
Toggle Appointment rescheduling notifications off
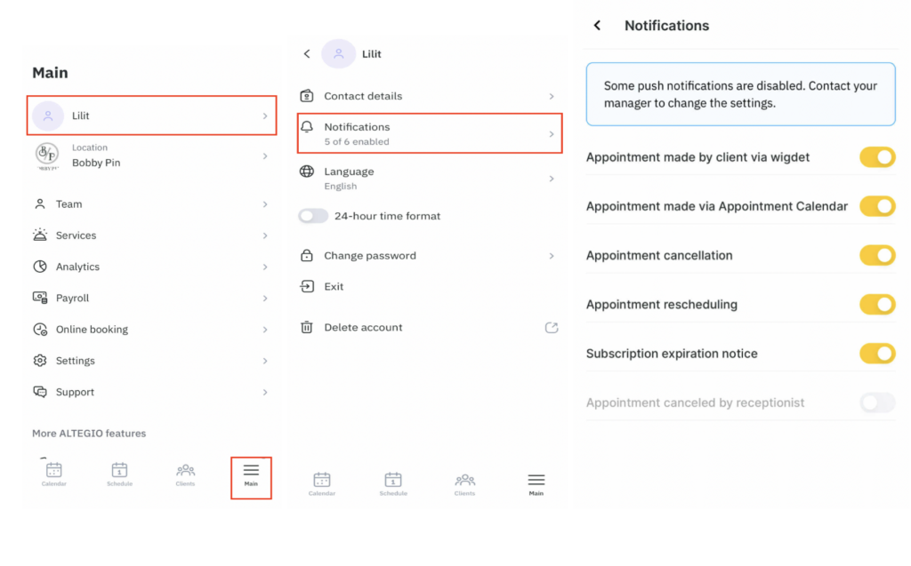(876, 305)
